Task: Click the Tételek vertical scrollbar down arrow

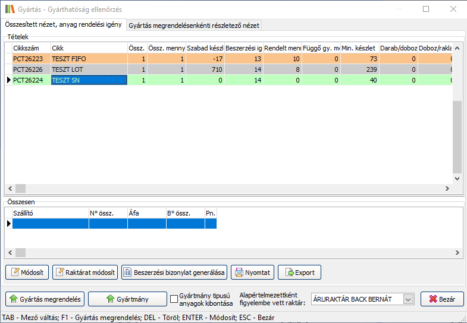Action: click(x=457, y=178)
